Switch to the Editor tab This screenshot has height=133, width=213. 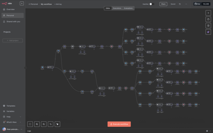point(108,8)
